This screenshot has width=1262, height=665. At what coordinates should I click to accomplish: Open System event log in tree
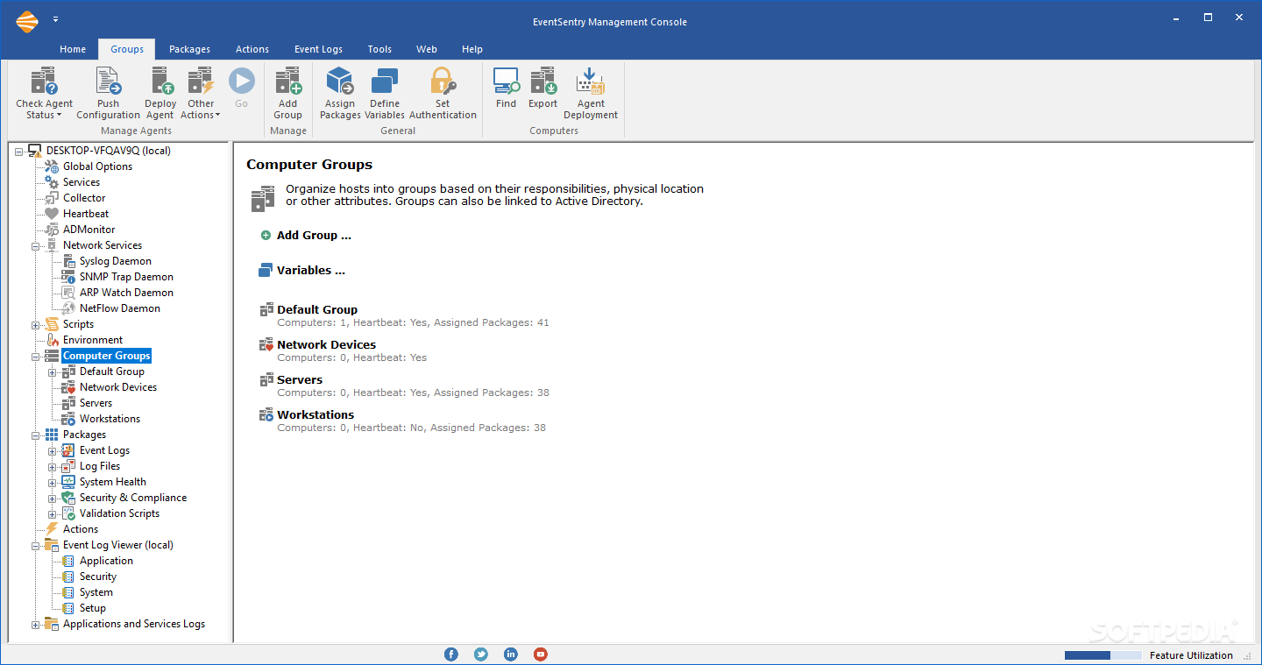click(x=96, y=592)
